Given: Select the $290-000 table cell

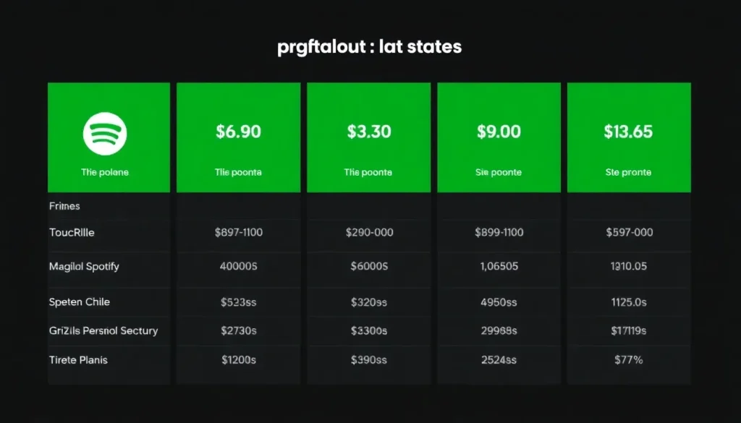Looking at the screenshot, I should click(370, 232).
